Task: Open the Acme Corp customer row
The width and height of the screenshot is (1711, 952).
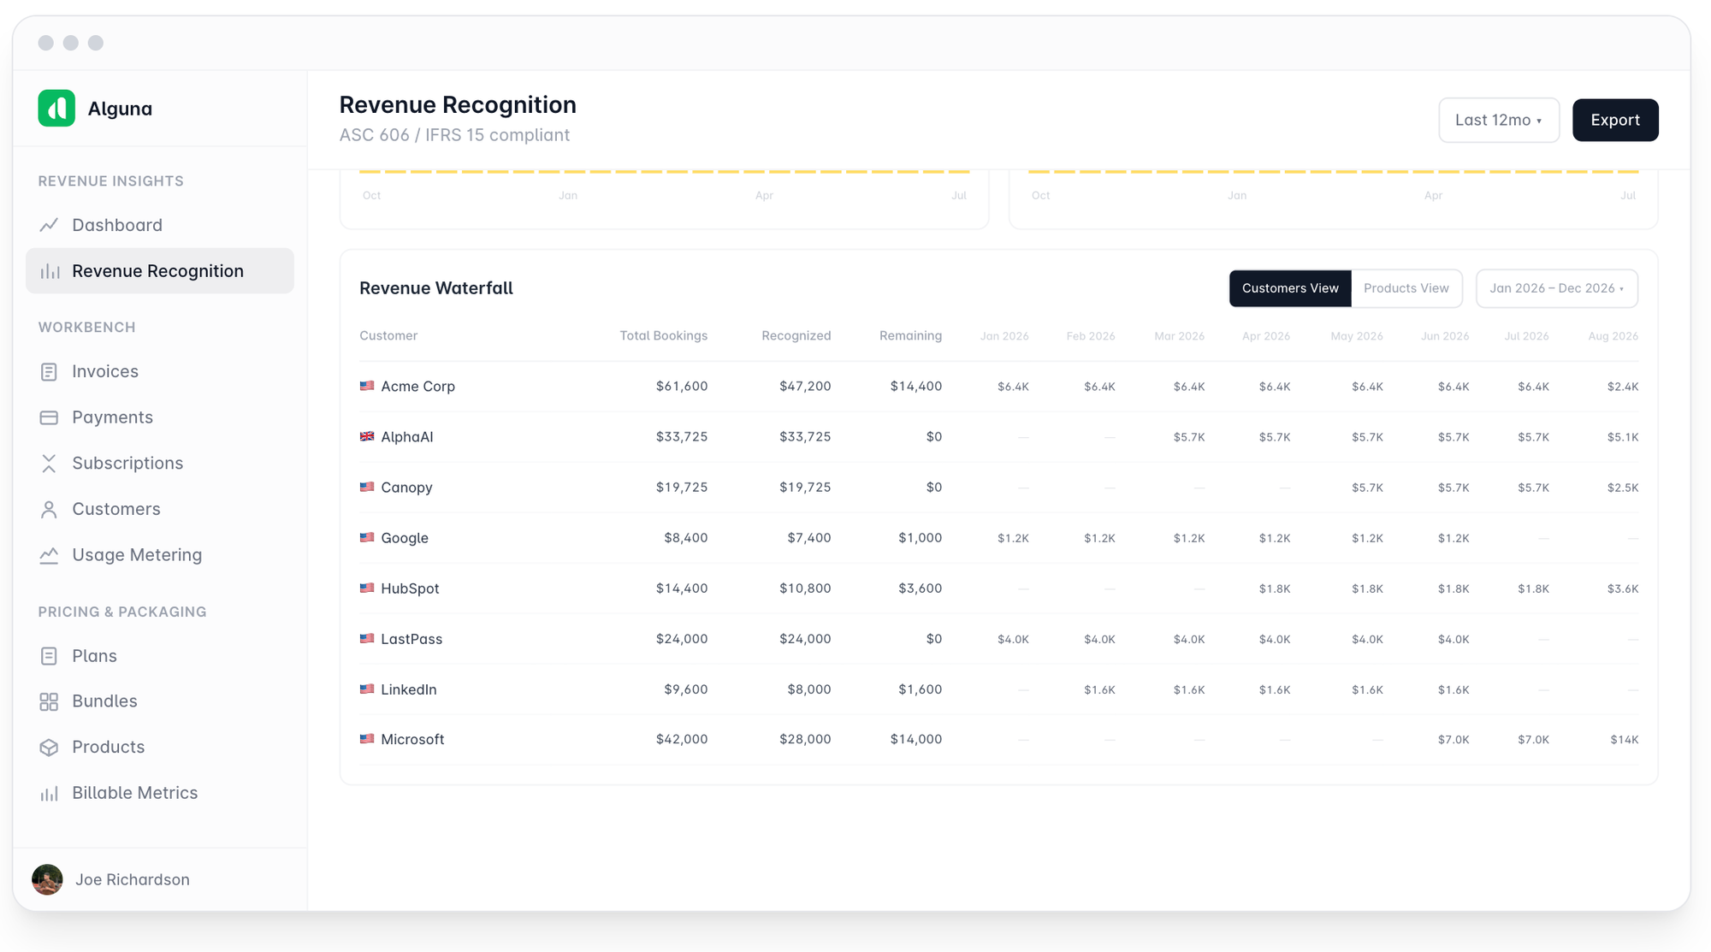Action: (x=999, y=387)
